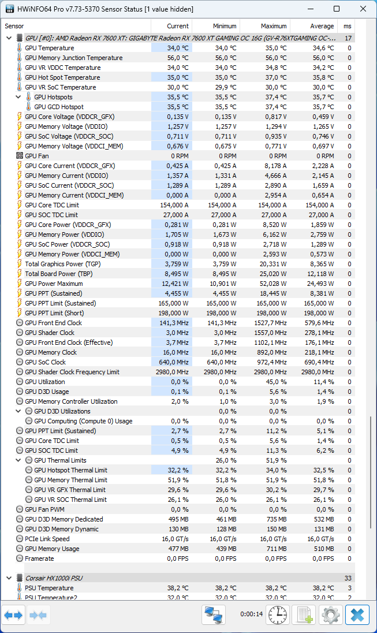
Task: Click the Maximum column header
Action: tap(265, 26)
